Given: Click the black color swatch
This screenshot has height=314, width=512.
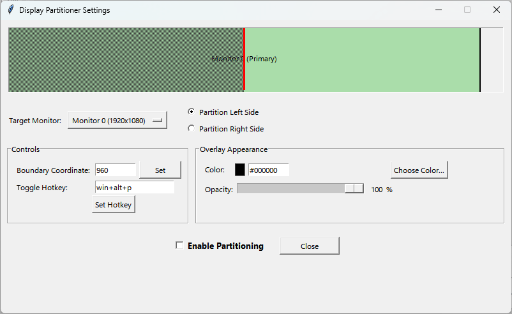Looking at the screenshot, I should tap(239, 170).
